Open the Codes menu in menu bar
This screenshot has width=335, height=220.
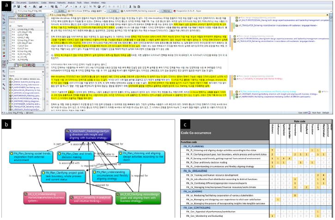coord(43,3)
